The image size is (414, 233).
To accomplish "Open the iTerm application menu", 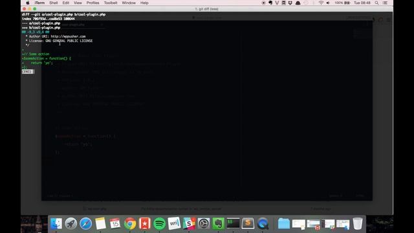I will tap(39, 3).
